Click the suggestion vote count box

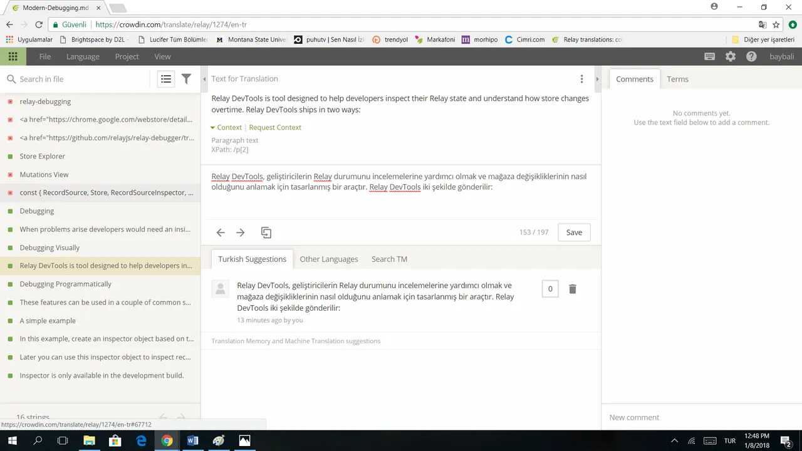550,289
